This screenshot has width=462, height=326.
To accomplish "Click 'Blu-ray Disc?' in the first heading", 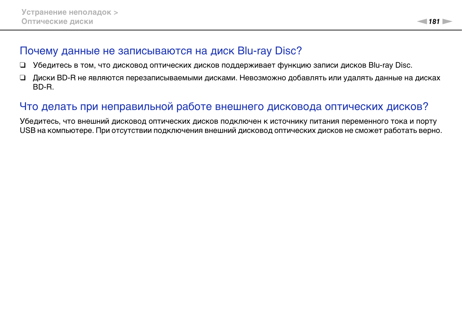I will [270, 51].
